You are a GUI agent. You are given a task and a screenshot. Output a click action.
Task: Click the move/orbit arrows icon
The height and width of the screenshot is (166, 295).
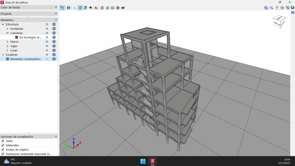click(282, 8)
